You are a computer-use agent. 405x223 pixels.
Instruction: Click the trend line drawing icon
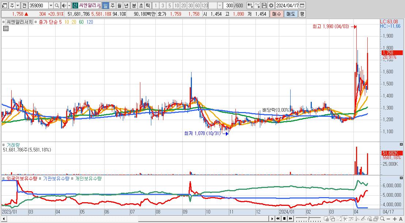pos(351,219)
